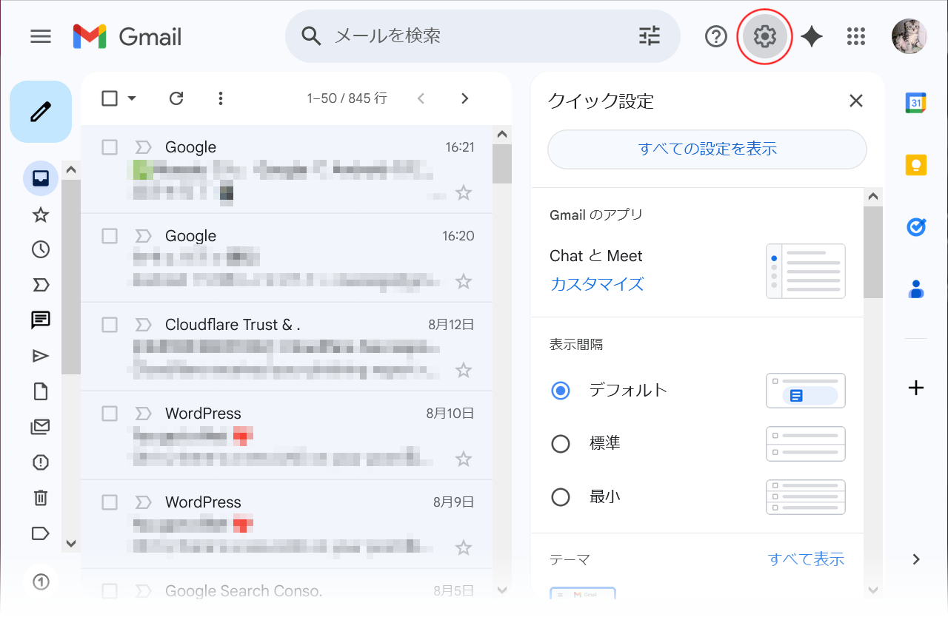Open the Help question mark icon
Screen dimensions: 948x617
[716, 36]
